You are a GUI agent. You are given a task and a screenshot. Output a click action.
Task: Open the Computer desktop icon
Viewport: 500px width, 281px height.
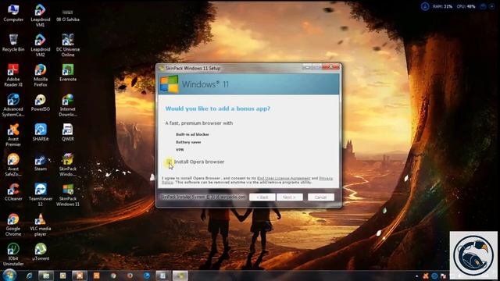(13, 12)
